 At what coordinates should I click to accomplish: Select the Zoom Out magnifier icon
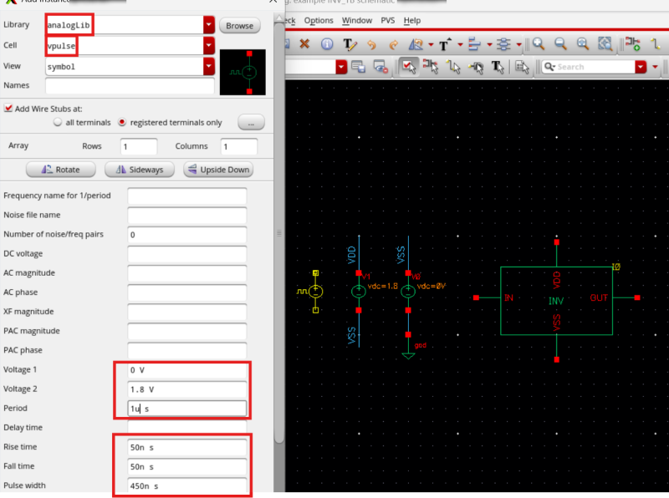[559, 43]
